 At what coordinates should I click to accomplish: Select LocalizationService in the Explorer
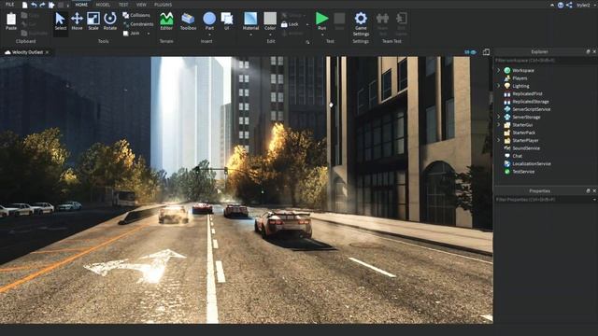532,164
